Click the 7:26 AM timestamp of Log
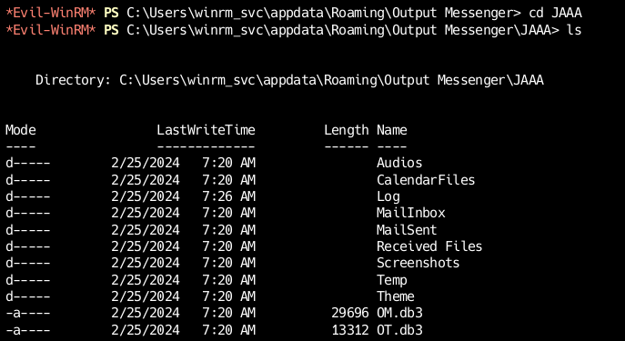Viewport: 625px width, 341px height. point(228,196)
